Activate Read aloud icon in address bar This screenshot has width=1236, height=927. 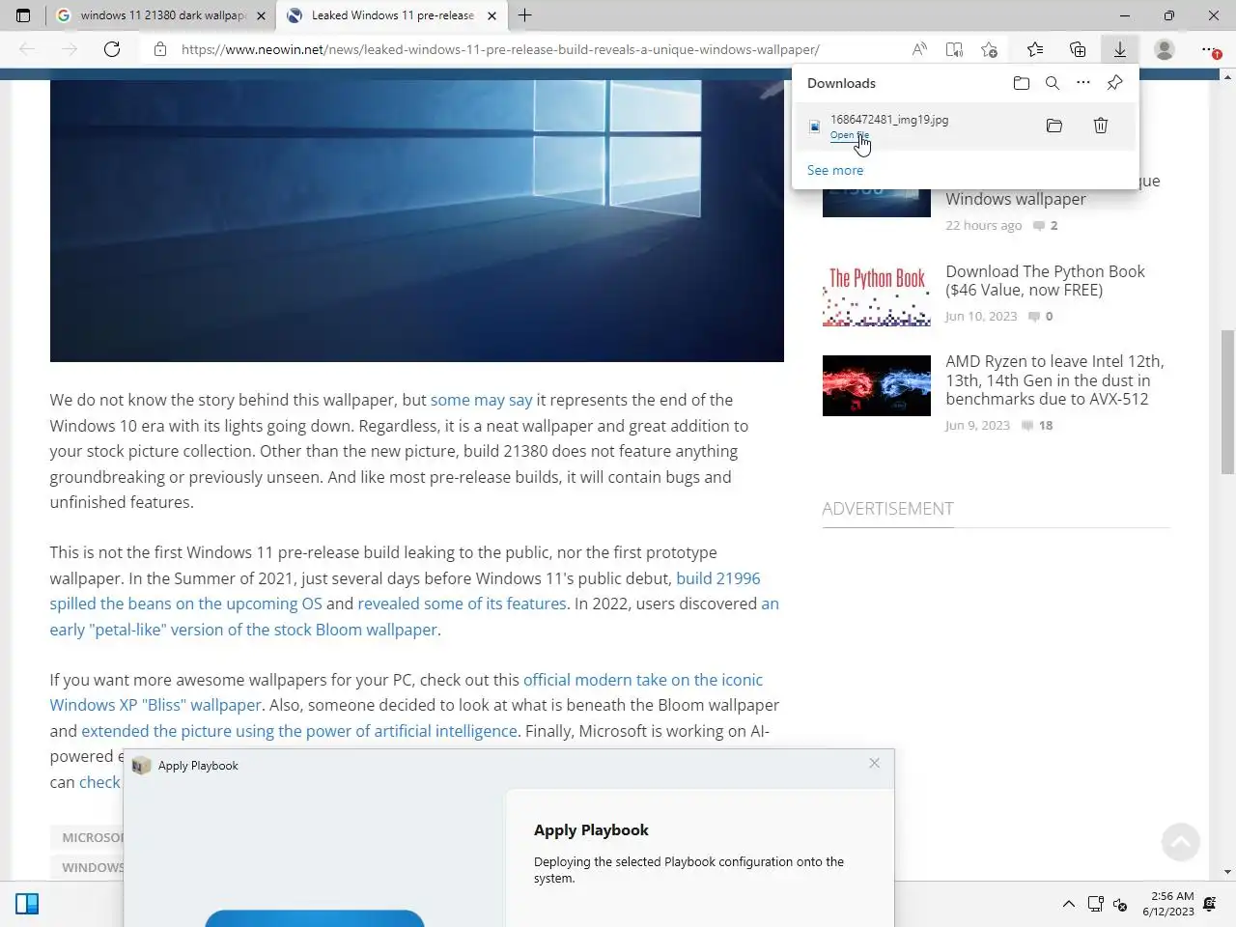tap(919, 49)
